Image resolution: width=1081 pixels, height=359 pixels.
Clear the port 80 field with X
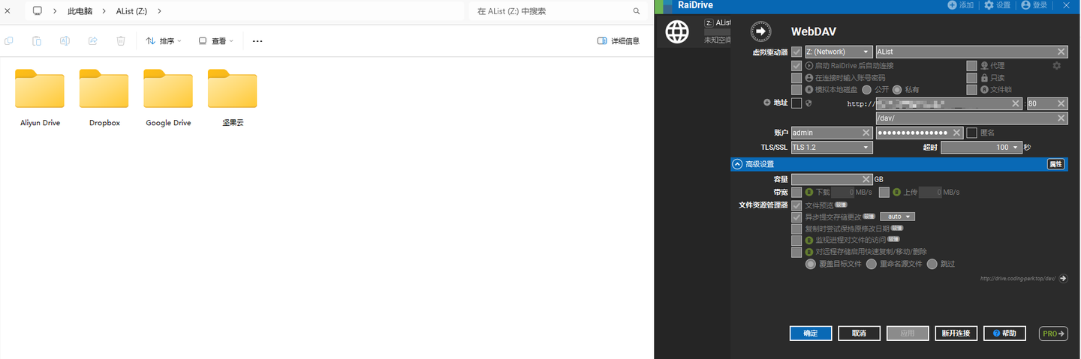[1061, 103]
